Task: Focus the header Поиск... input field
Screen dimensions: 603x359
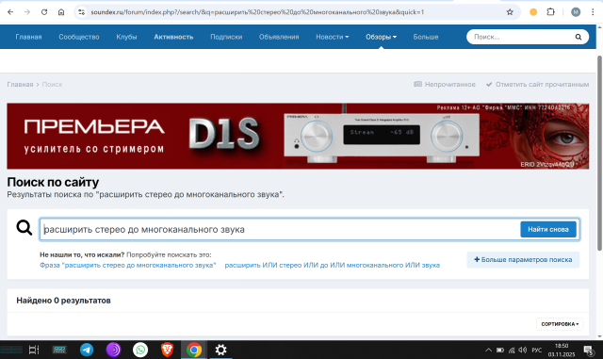Action: click(x=521, y=37)
